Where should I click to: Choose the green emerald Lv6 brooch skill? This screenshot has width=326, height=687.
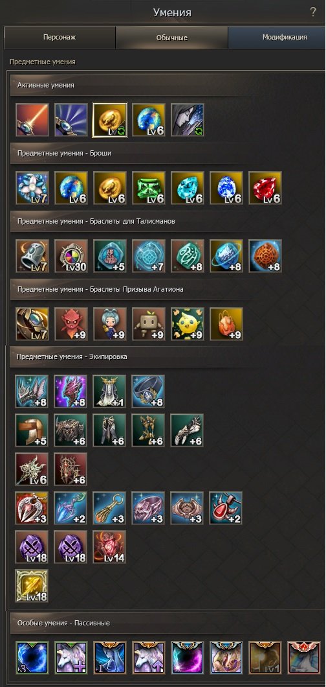[149, 188]
